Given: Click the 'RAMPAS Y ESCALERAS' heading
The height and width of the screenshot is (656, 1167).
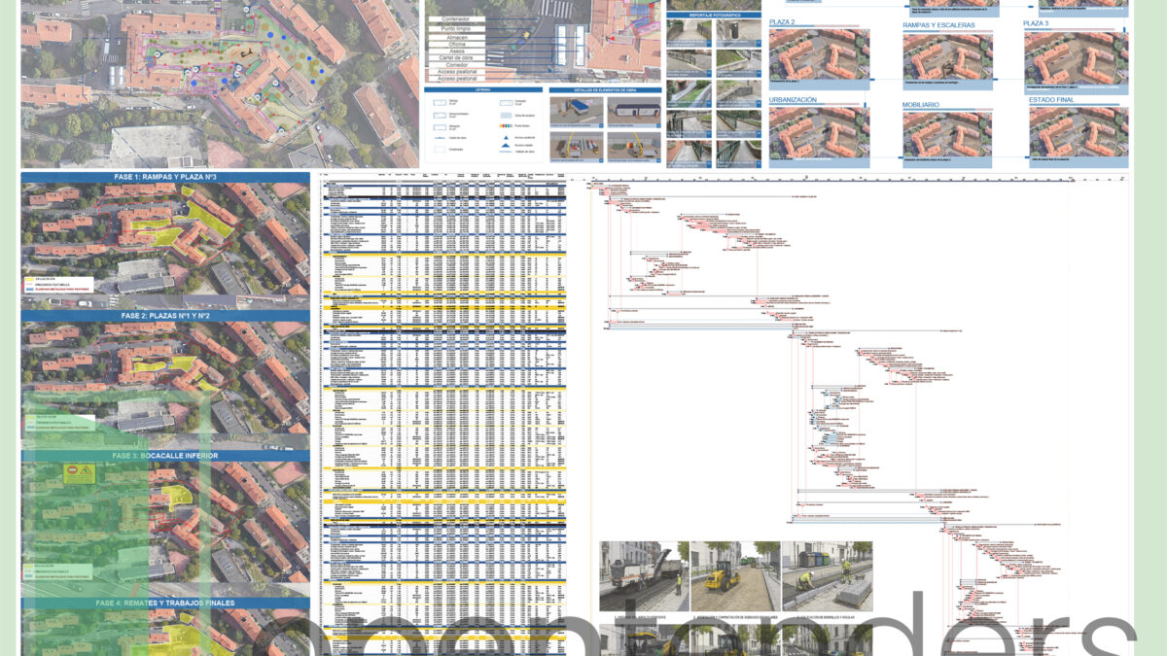Looking at the screenshot, I should coord(938,25).
